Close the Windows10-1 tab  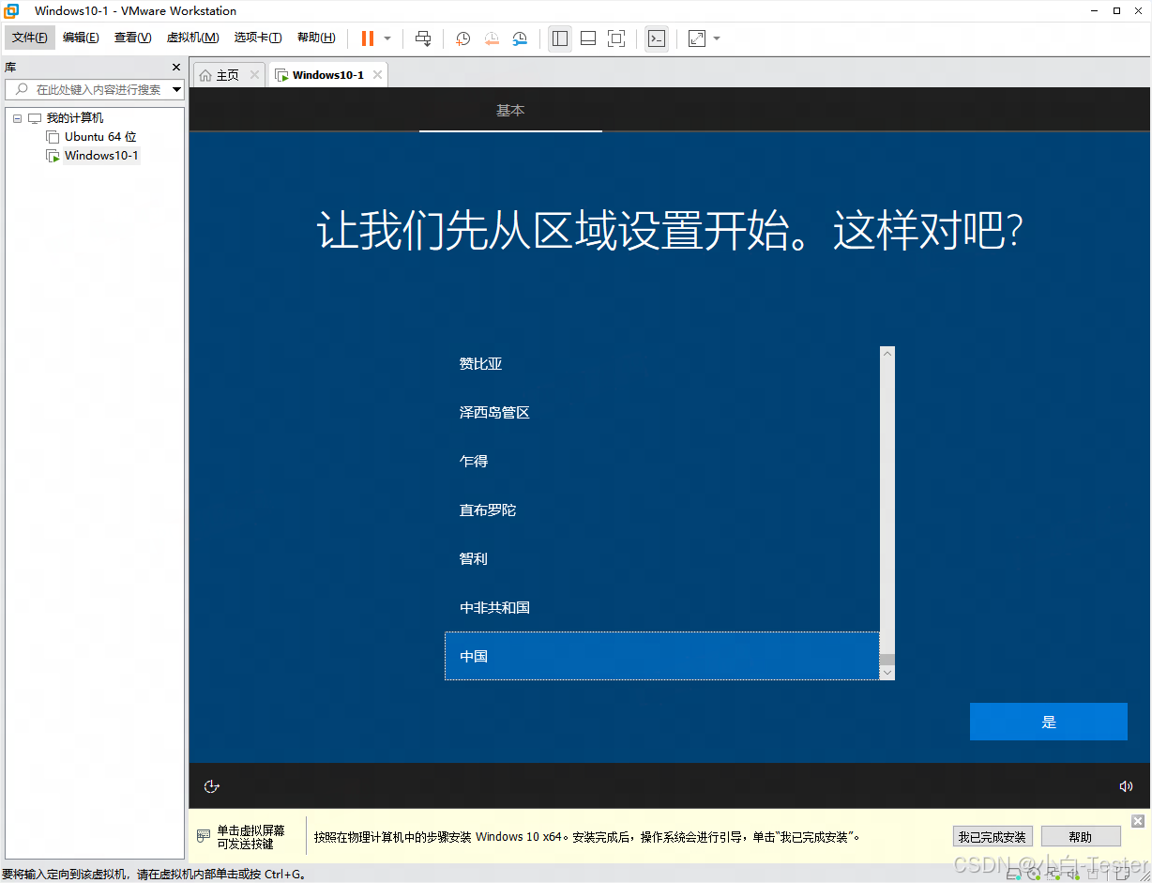tap(377, 75)
